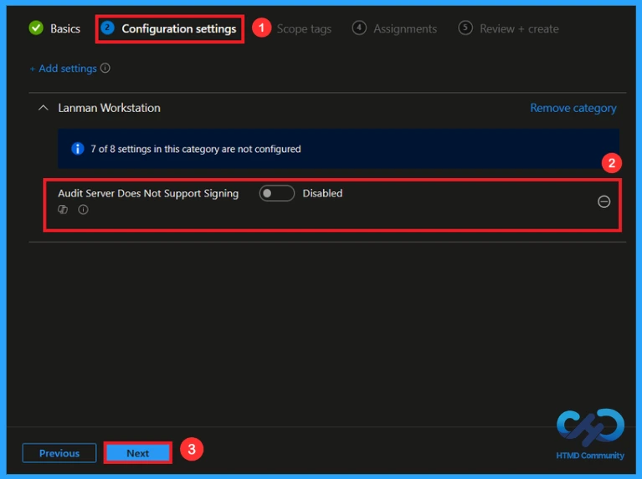Open the Scope tags step
The image size is (642, 479).
304,28
